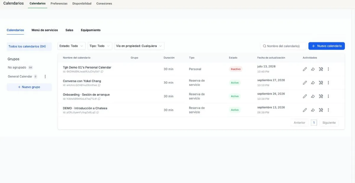
Task: Open the three-dot menu beside General Calendar group
Action: [45, 77]
